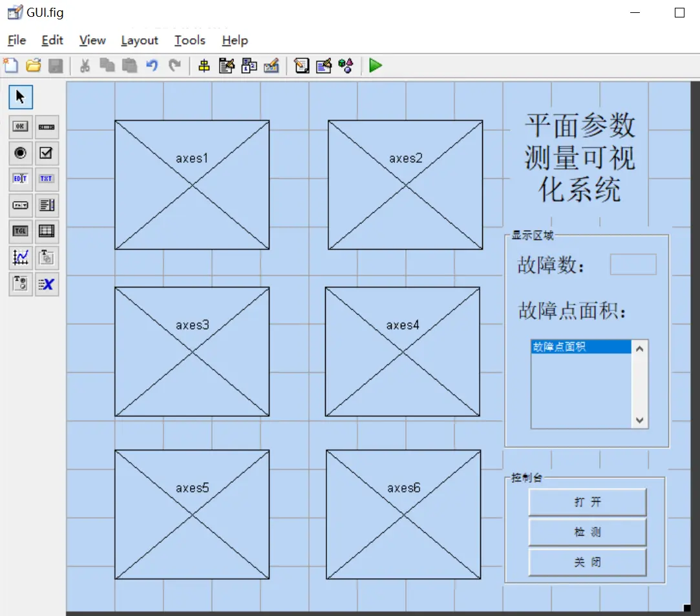Image resolution: width=700 pixels, height=616 pixels.
Task: Select the 故障数: label
Action: pos(551,265)
